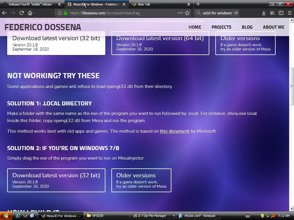Click the third quick launch icon
Screen dimensions: 294x220
click(32, 216)
